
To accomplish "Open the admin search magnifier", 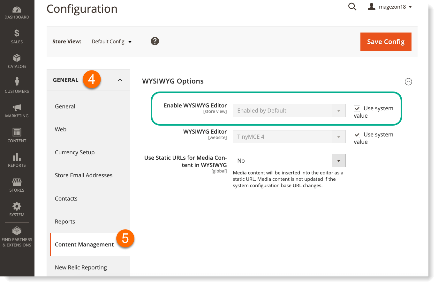I will pos(352,6).
